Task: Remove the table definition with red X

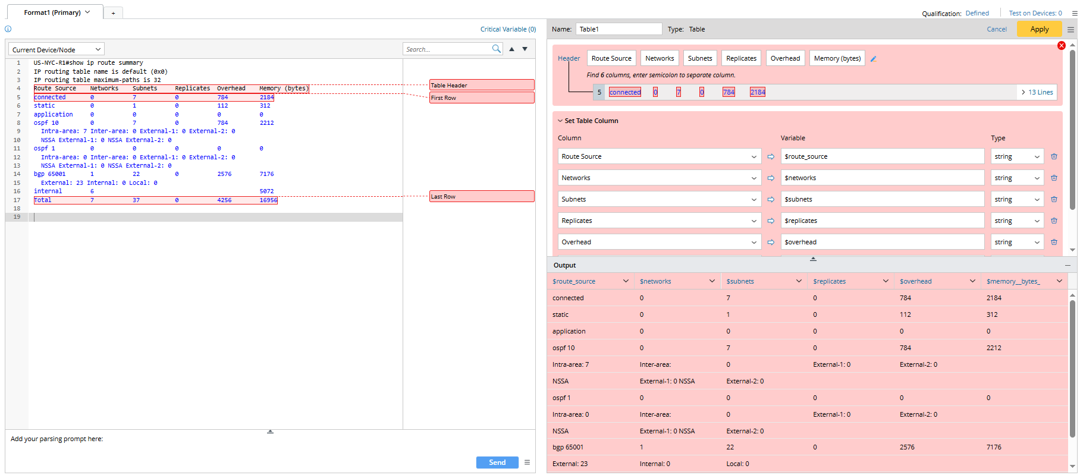Action: (x=1062, y=46)
